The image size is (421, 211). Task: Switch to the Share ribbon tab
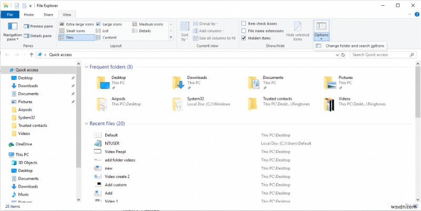(x=48, y=15)
